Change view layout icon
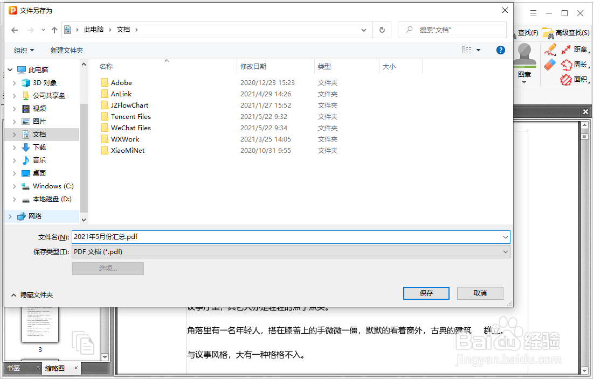 tap(467, 50)
